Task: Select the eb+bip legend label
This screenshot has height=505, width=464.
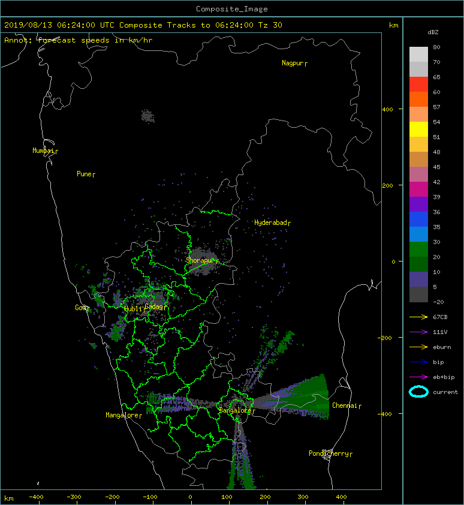Action: click(x=444, y=377)
